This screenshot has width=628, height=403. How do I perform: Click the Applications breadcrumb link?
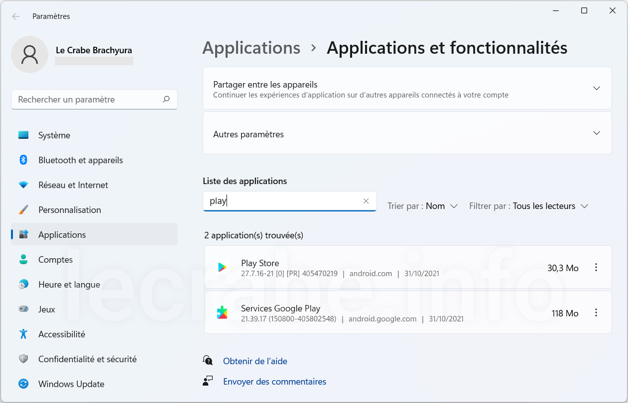coord(251,48)
